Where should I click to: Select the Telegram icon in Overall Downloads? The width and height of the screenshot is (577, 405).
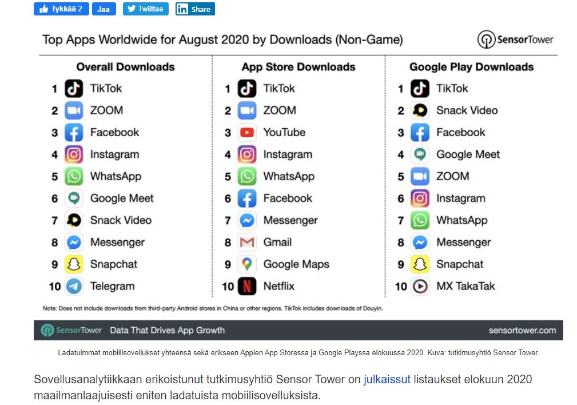point(74,286)
